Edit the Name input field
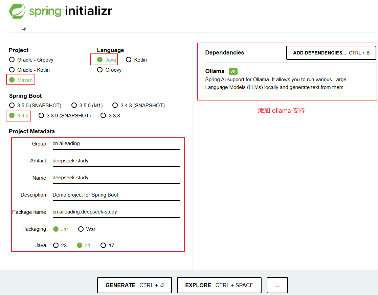This screenshot has height=295, width=378. pyautogui.click(x=116, y=178)
